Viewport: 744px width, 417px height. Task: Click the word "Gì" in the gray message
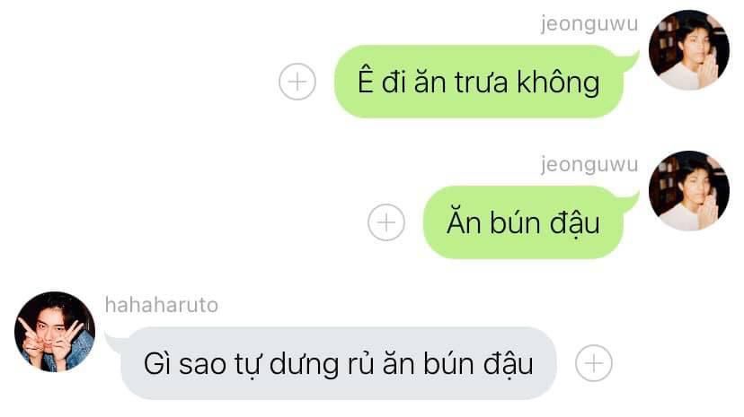pos(157,363)
